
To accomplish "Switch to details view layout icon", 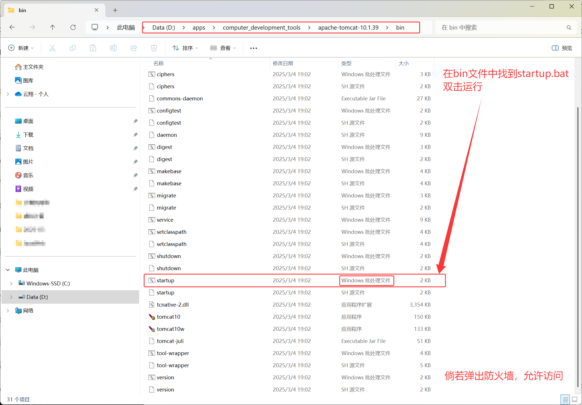I will (x=565, y=399).
